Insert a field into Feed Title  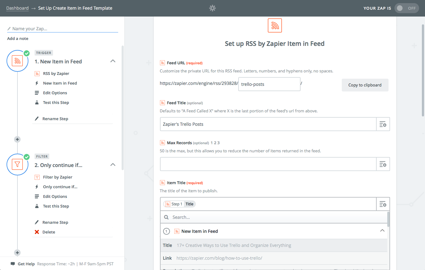coord(383,124)
